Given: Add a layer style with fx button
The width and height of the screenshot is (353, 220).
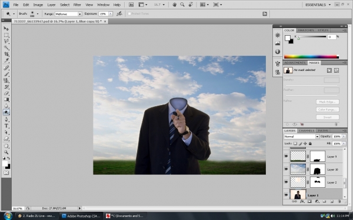Looking at the screenshot, I should click(x=302, y=202).
